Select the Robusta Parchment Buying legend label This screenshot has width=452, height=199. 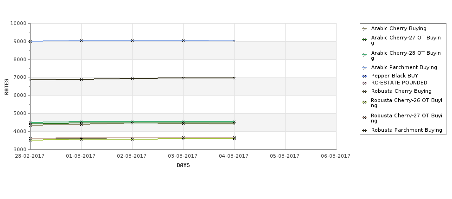(407, 130)
